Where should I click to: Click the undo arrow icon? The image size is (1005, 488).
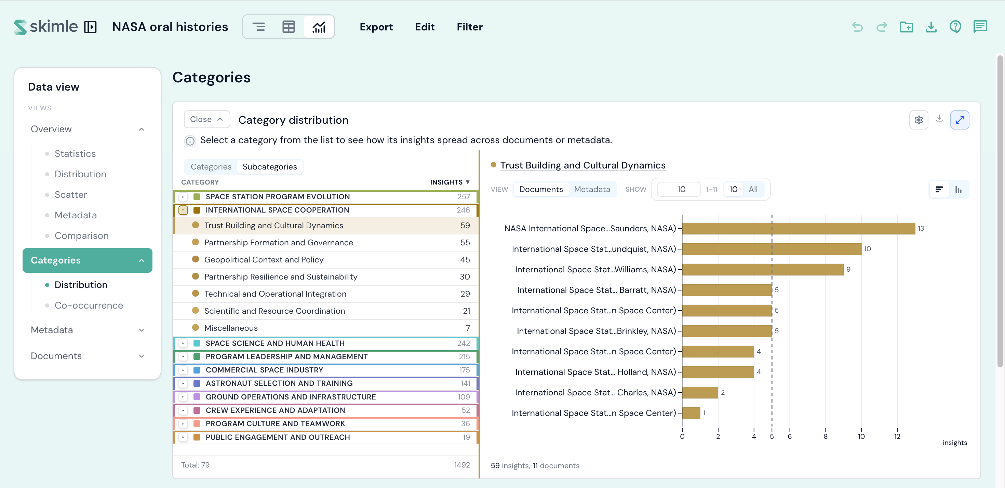pos(857,27)
